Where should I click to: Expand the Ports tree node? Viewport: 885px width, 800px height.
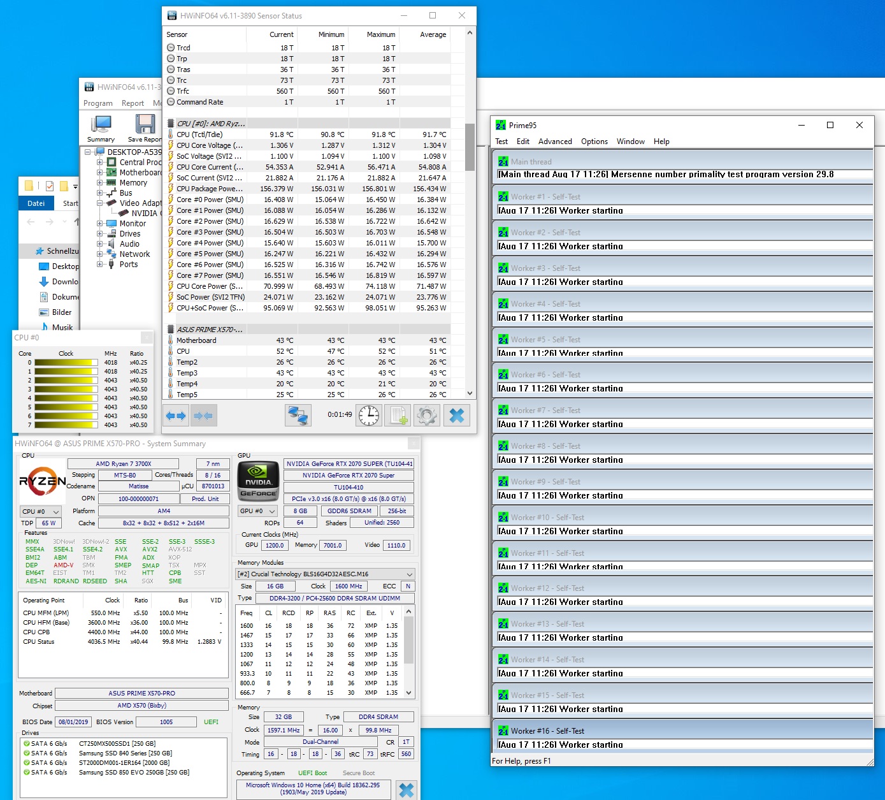(x=100, y=265)
